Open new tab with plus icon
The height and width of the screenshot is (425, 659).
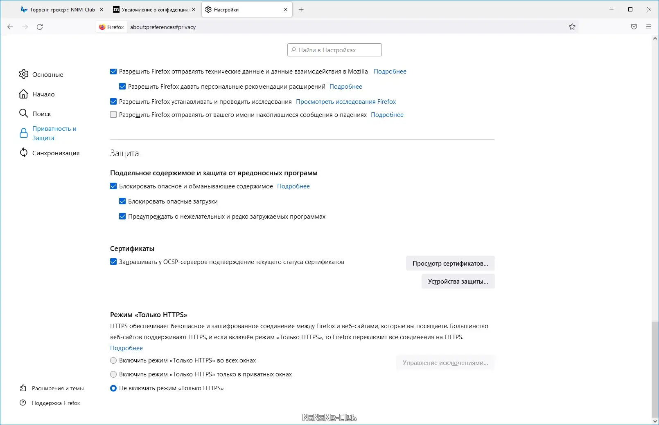coord(301,10)
